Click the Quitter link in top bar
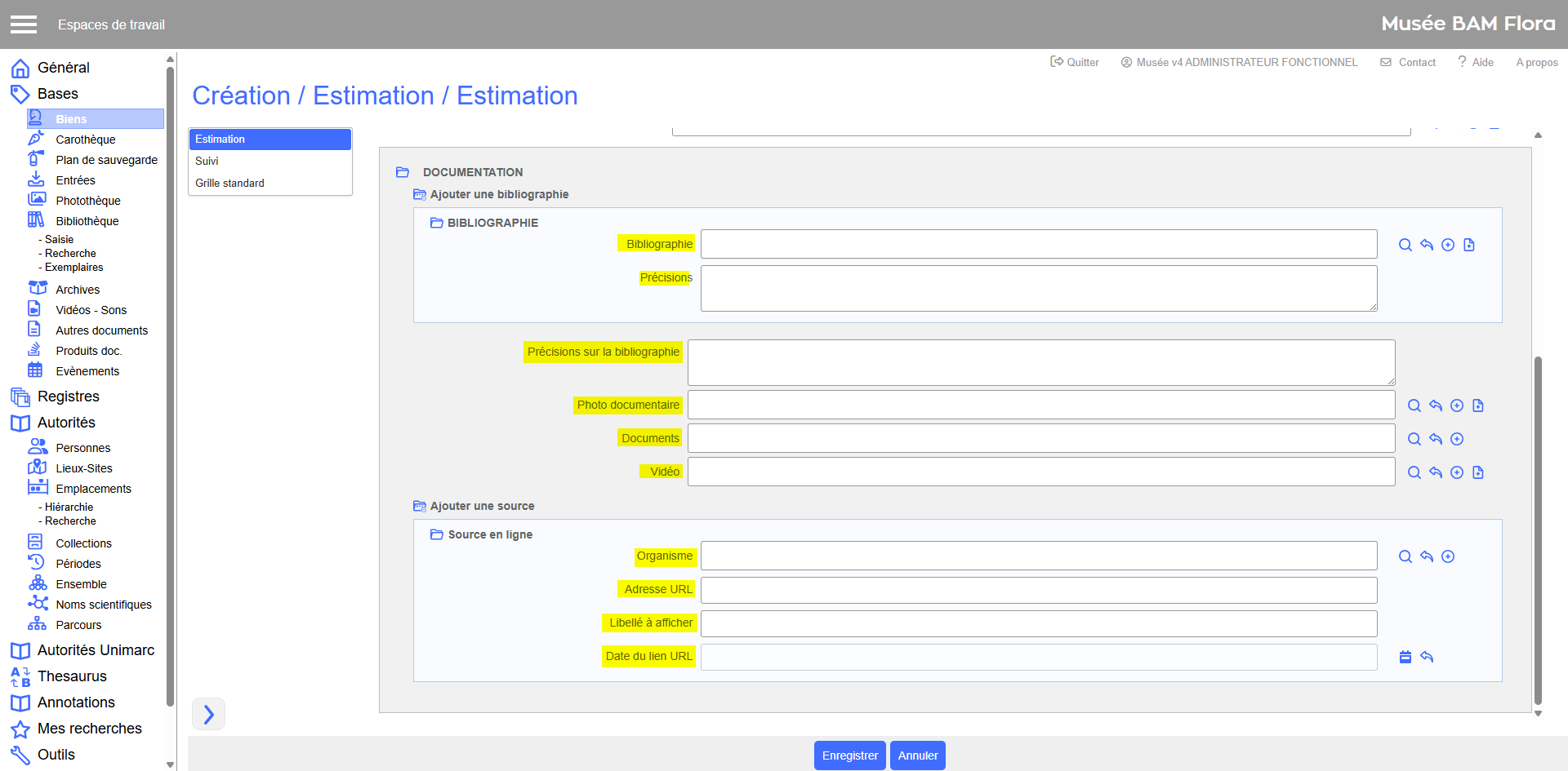 1075,62
